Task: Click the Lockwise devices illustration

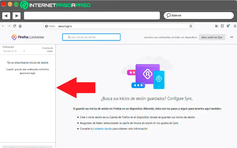Action: (147, 73)
